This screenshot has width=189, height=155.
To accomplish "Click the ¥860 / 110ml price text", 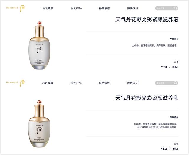I will [x=170, y=149].
